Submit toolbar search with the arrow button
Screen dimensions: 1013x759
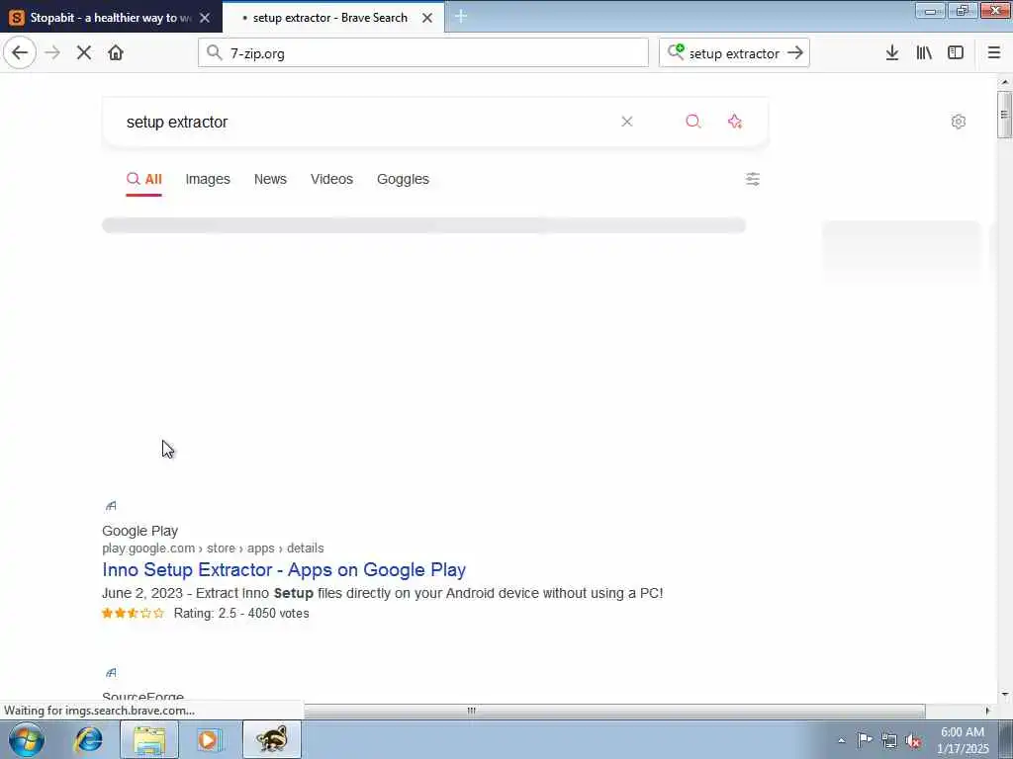pyautogui.click(x=796, y=53)
